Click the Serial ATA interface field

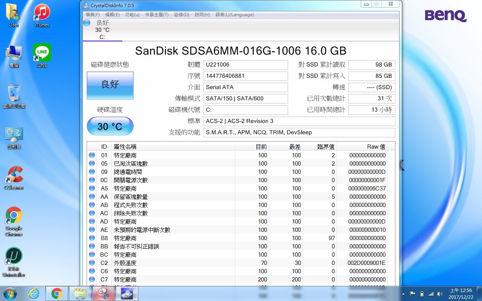(x=246, y=87)
